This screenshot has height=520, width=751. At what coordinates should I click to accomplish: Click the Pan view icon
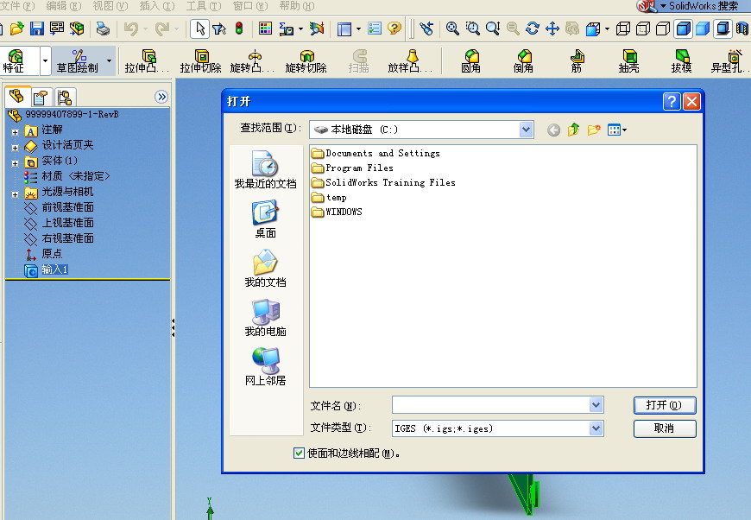[x=552, y=29]
